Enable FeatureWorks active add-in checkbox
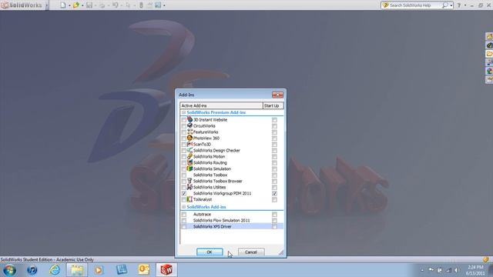 pos(184,132)
